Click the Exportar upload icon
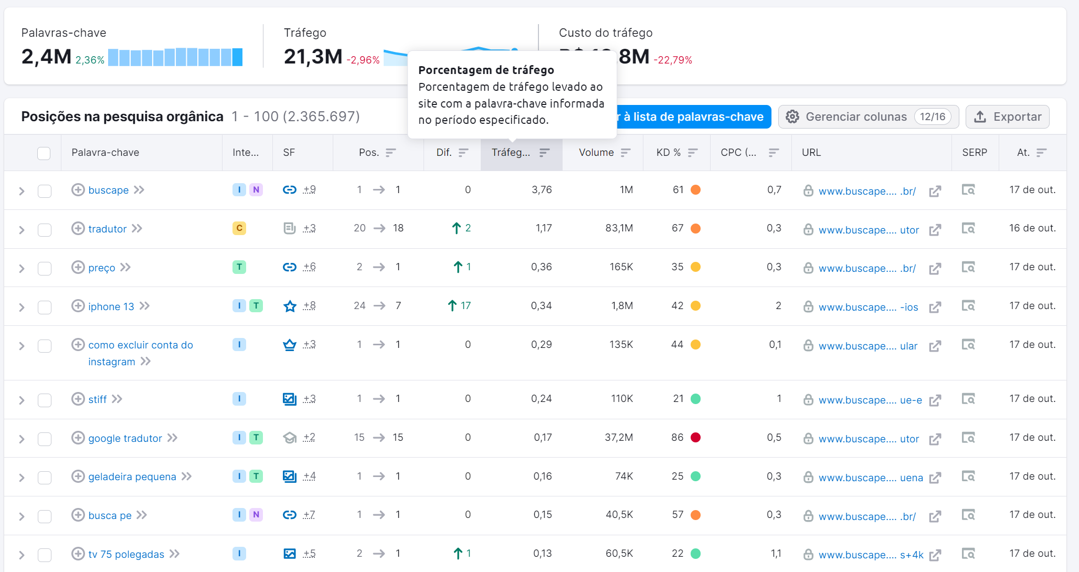The image size is (1079, 572). tap(980, 116)
